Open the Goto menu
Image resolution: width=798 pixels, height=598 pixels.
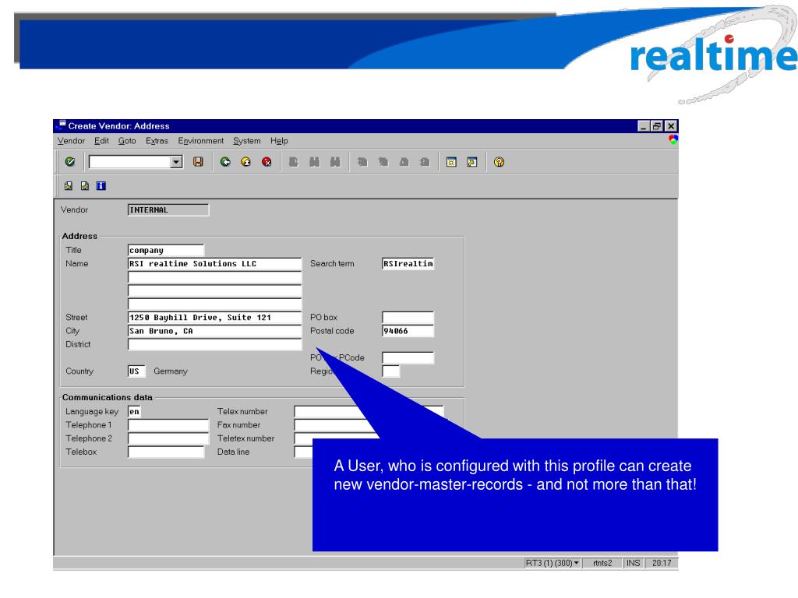click(127, 141)
